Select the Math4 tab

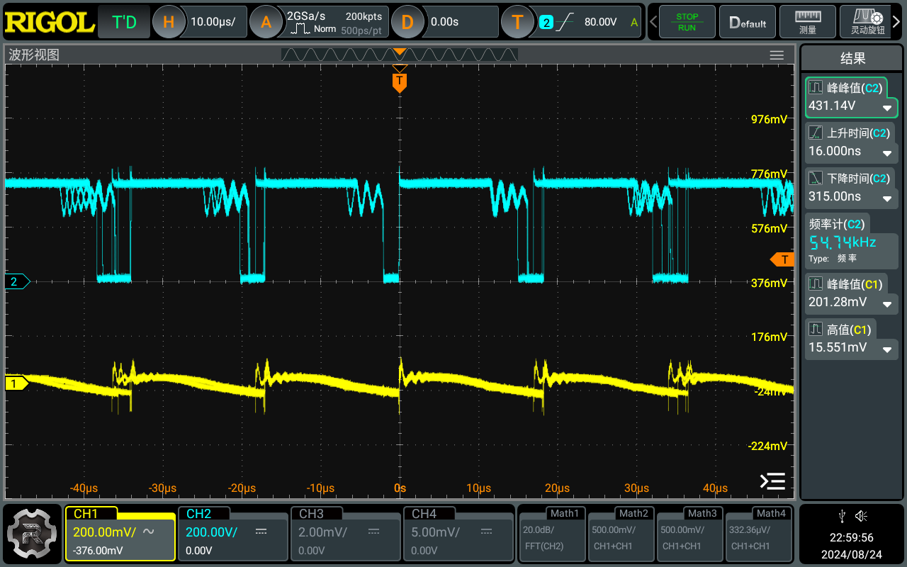758,533
